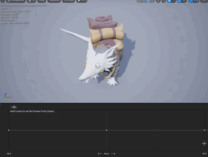208x157 pixels.
Task: Select the center sample point on the blend axis
Action: [107, 130]
